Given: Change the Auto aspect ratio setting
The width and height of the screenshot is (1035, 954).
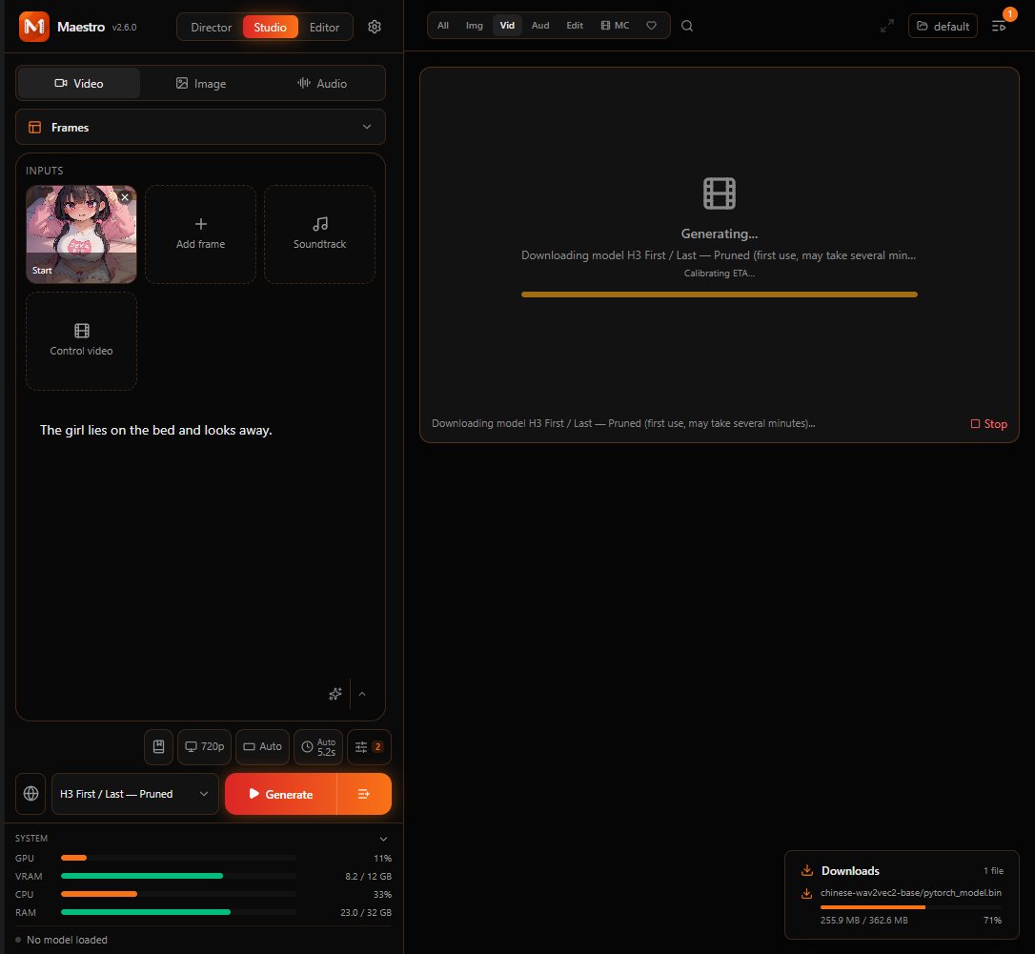Looking at the screenshot, I should tap(263, 746).
